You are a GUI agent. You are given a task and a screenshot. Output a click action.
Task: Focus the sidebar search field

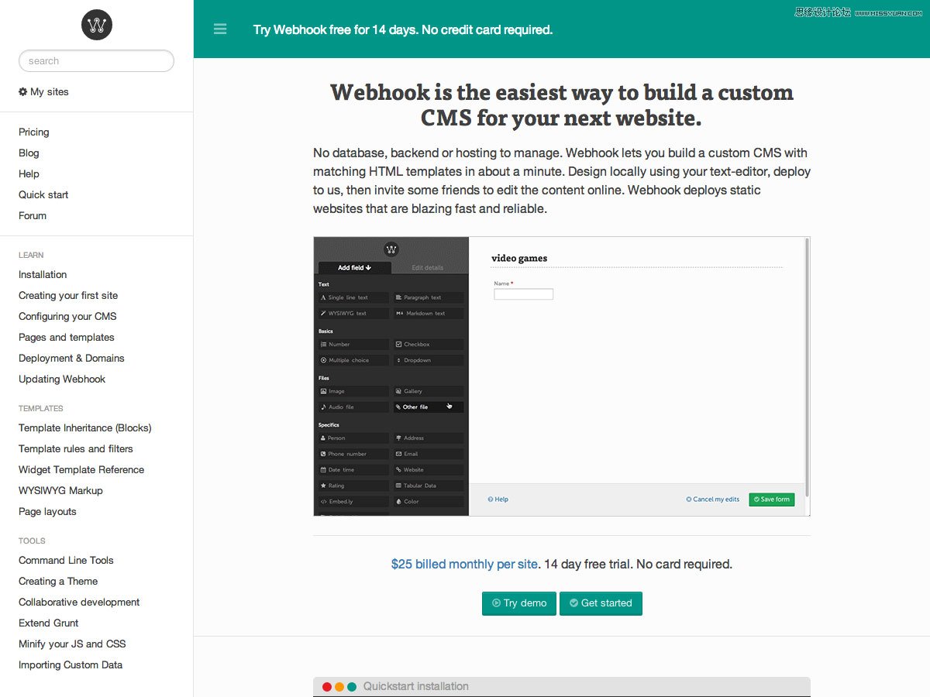point(96,61)
